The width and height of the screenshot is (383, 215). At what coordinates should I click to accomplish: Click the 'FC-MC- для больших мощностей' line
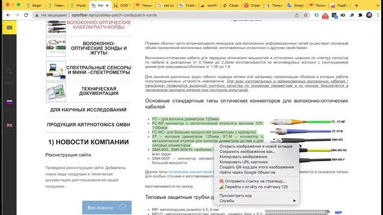[204, 132]
